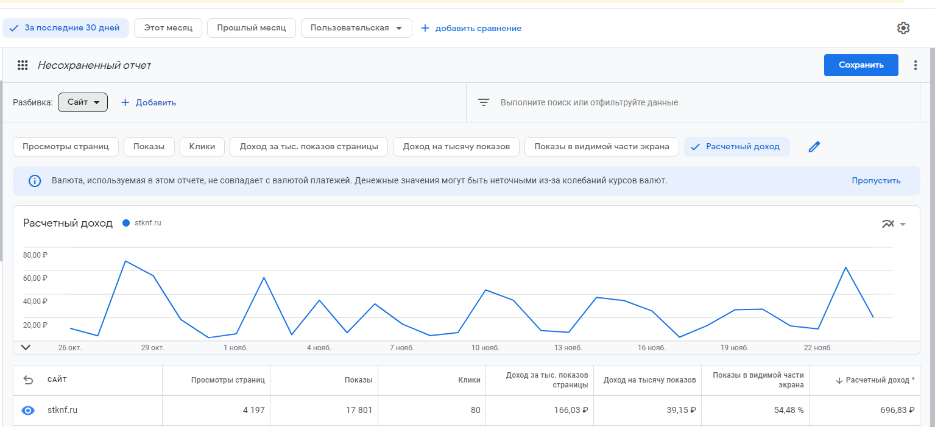935x427 pixels.
Task: Expand the Сайт breakdown dropdown
Action: click(x=83, y=102)
